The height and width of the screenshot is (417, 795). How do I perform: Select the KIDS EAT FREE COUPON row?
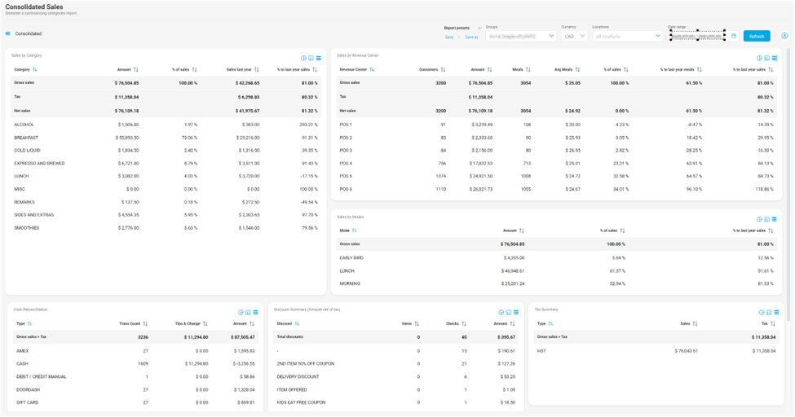coord(396,402)
